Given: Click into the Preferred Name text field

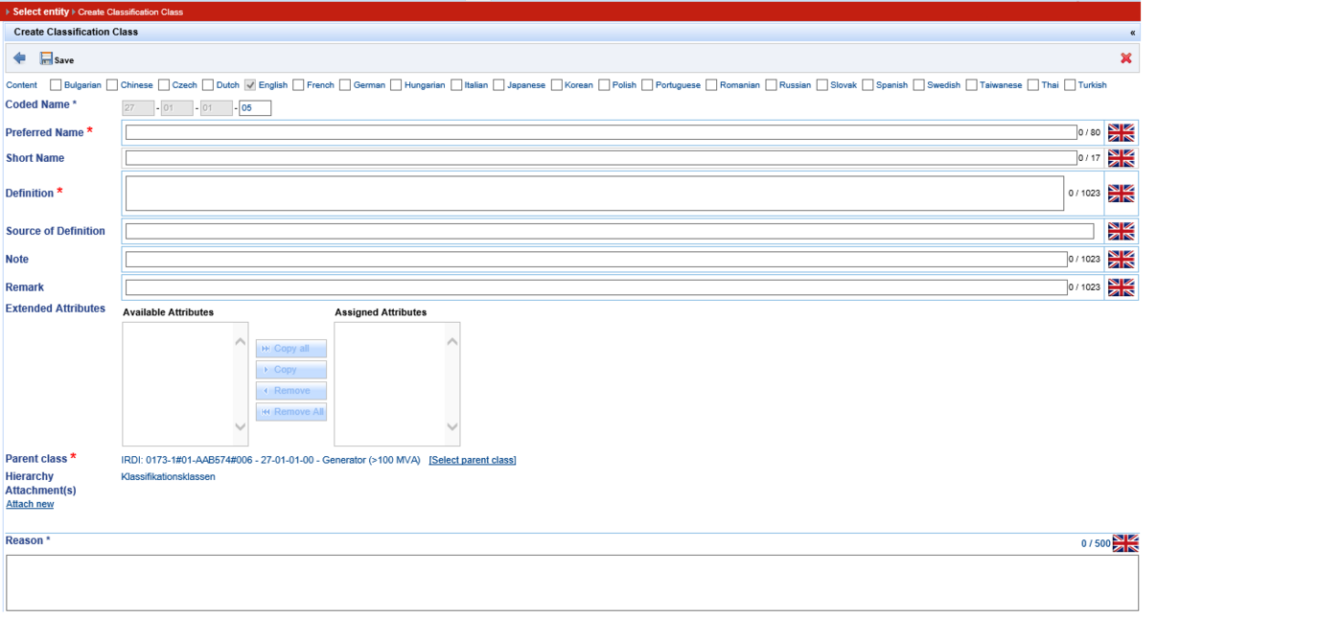Looking at the screenshot, I should (600, 133).
